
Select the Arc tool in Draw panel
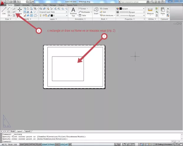point(9,9)
